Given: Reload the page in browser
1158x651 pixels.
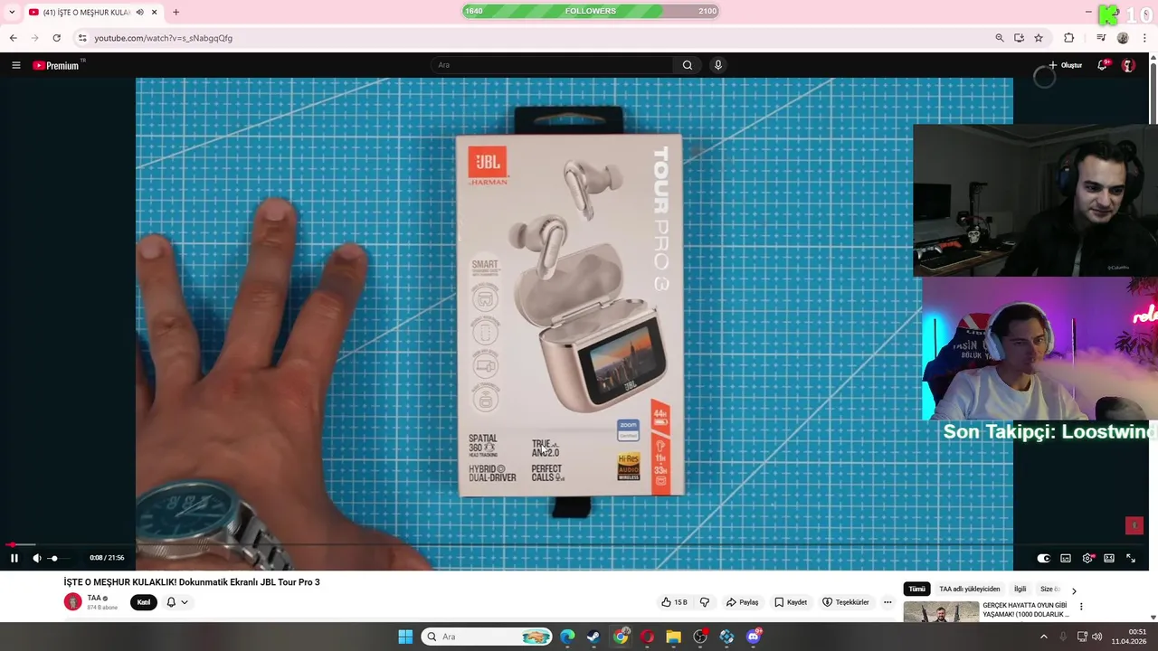Looking at the screenshot, I should (x=56, y=38).
